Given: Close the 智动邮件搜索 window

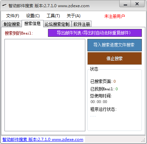Looking at the screenshot, I should coord(137,4).
